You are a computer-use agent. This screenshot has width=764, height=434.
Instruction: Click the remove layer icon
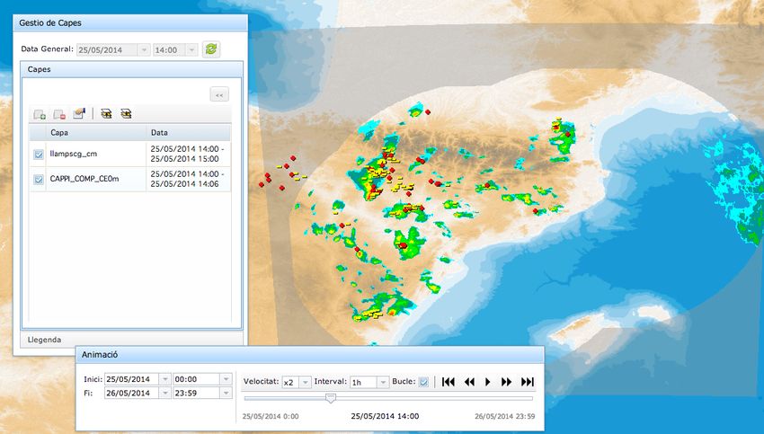point(59,114)
